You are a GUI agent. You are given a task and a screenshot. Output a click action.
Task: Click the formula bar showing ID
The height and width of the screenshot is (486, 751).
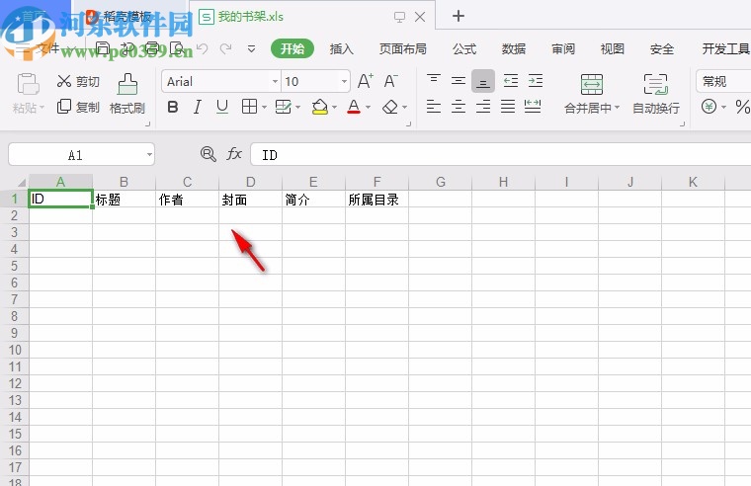pos(501,154)
